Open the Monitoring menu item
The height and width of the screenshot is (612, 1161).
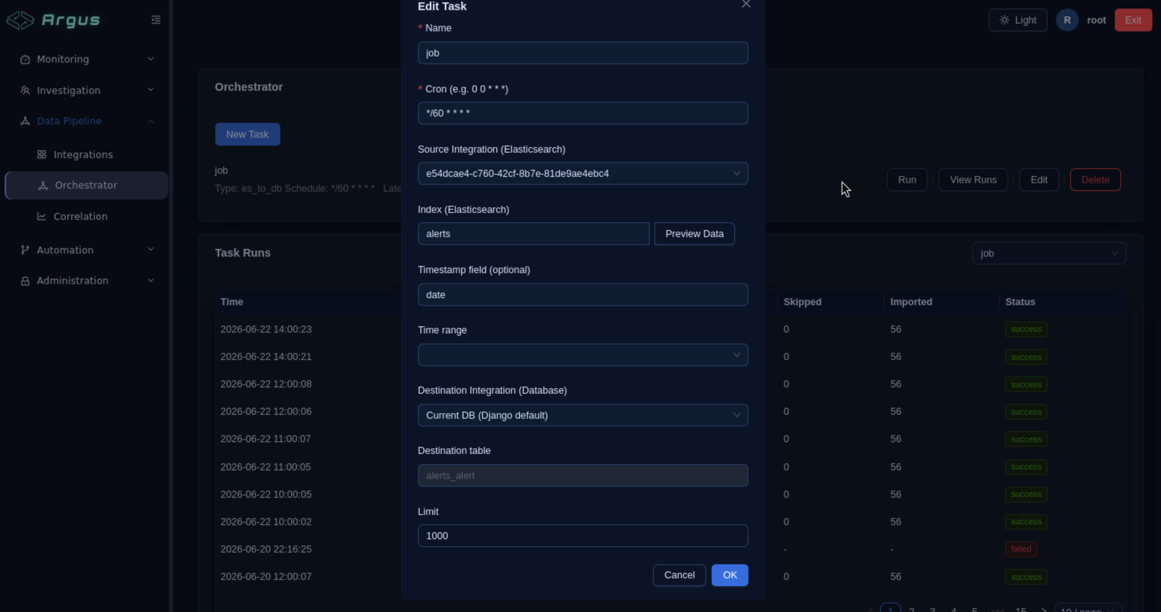coord(87,59)
